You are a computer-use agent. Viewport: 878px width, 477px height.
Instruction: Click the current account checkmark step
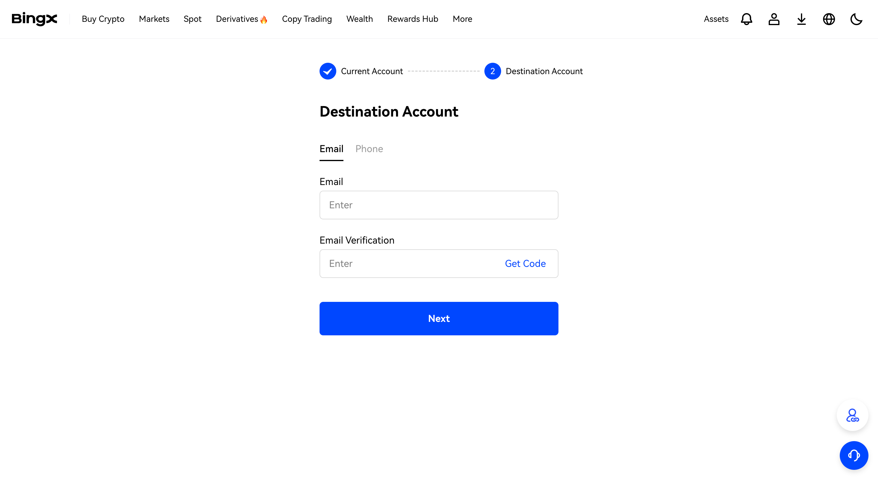[327, 71]
